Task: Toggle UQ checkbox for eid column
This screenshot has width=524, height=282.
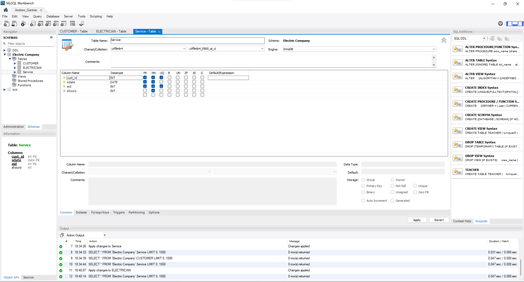Action: click(161, 86)
